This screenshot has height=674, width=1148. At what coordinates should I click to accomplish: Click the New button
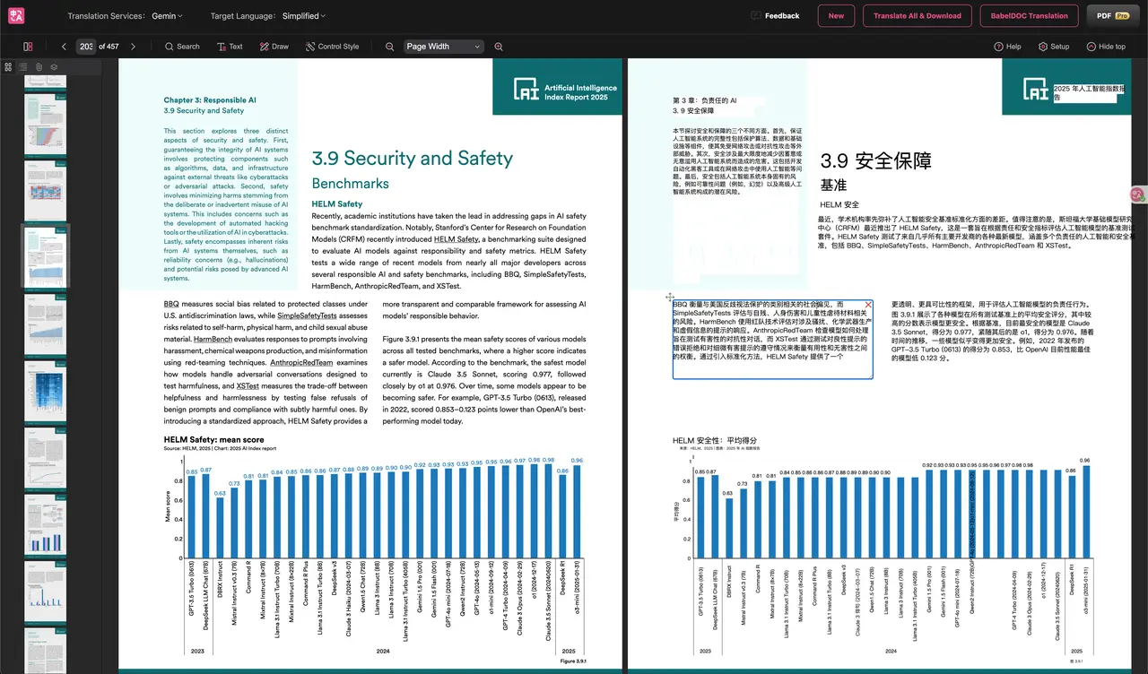point(836,16)
